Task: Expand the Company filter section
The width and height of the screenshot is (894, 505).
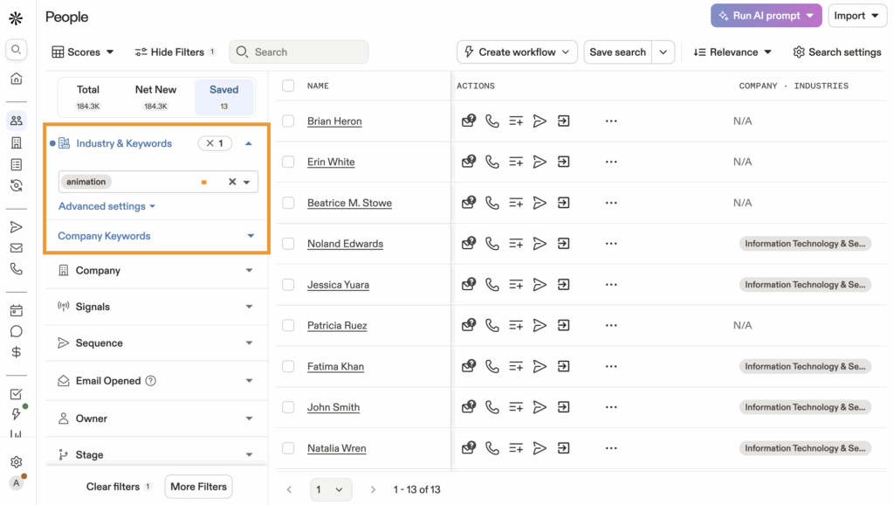Action: click(156, 271)
